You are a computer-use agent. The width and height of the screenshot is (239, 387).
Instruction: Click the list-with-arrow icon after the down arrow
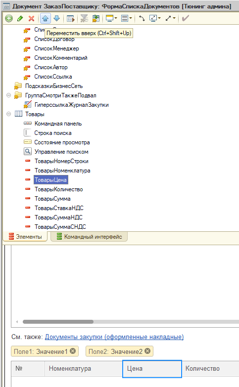(70, 18)
